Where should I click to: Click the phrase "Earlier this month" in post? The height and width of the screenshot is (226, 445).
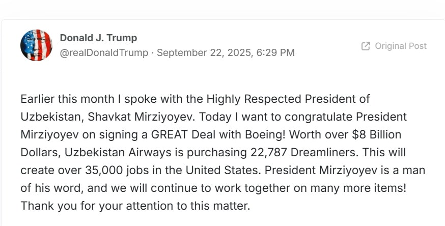[x=67, y=99]
